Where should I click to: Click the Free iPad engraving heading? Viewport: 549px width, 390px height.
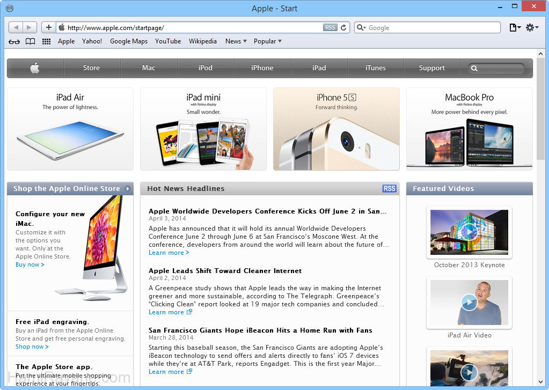click(52, 322)
